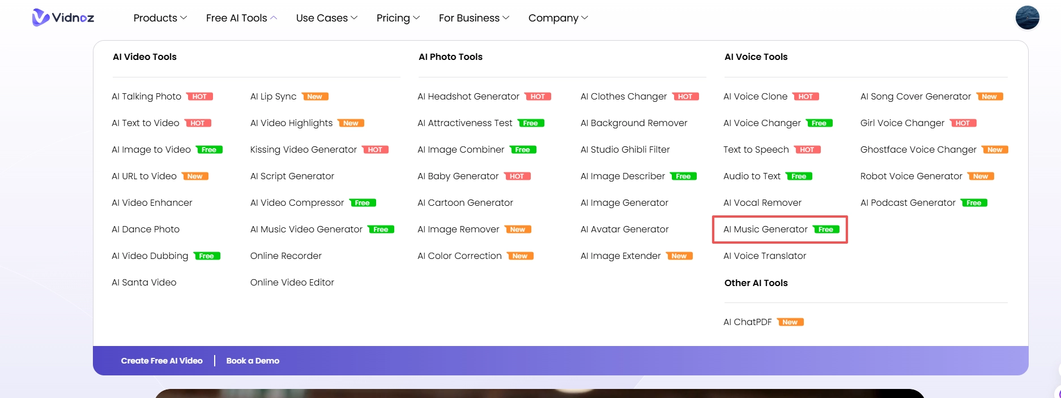Open the user profile avatar
Screen dimensions: 1061x398
[1027, 18]
